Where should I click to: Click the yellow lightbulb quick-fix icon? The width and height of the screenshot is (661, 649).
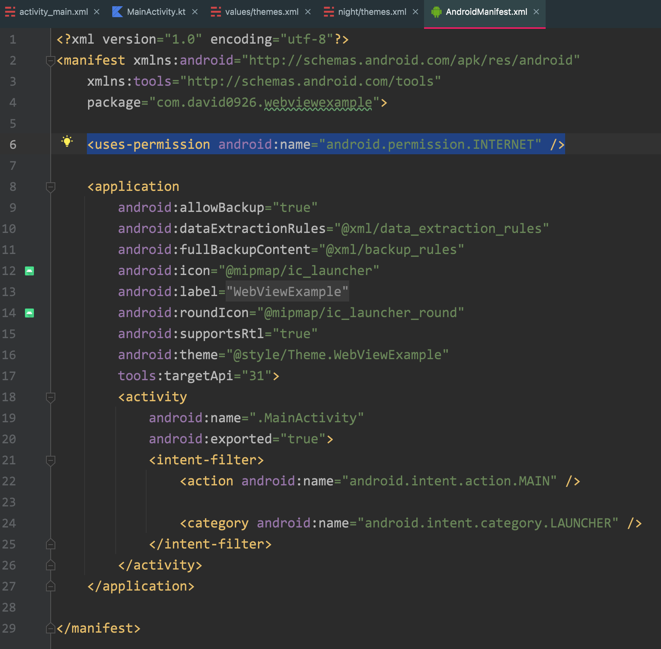67,141
